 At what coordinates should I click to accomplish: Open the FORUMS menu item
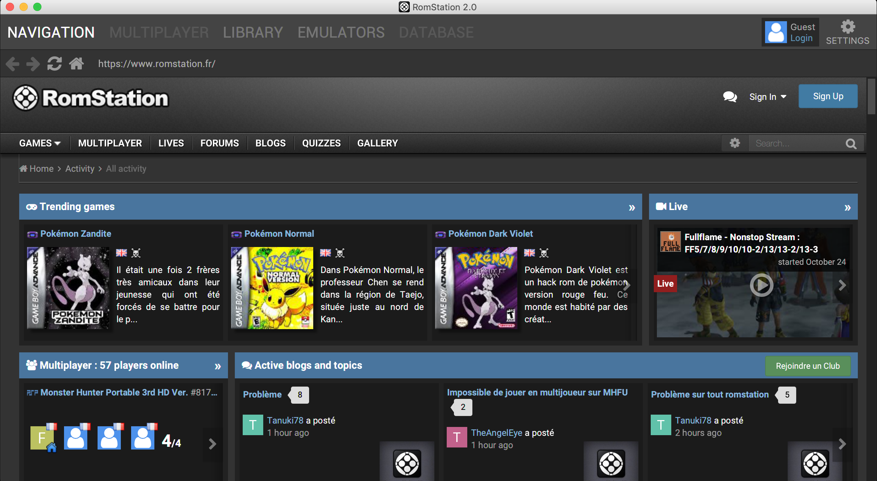click(x=219, y=143)
